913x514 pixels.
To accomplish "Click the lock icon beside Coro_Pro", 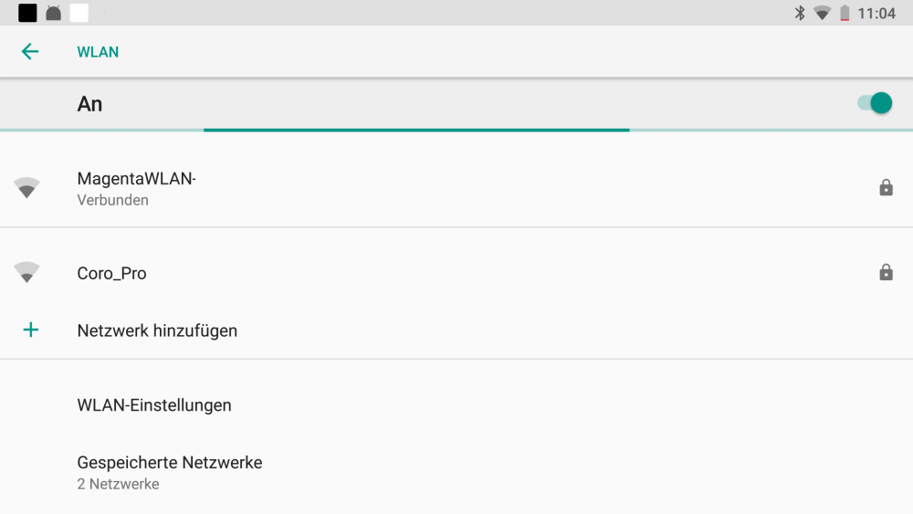I will pos(886,272).
